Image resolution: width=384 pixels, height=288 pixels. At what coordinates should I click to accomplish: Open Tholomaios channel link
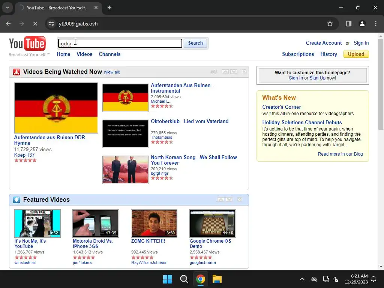pyautogui.click(x=161, y=137)
